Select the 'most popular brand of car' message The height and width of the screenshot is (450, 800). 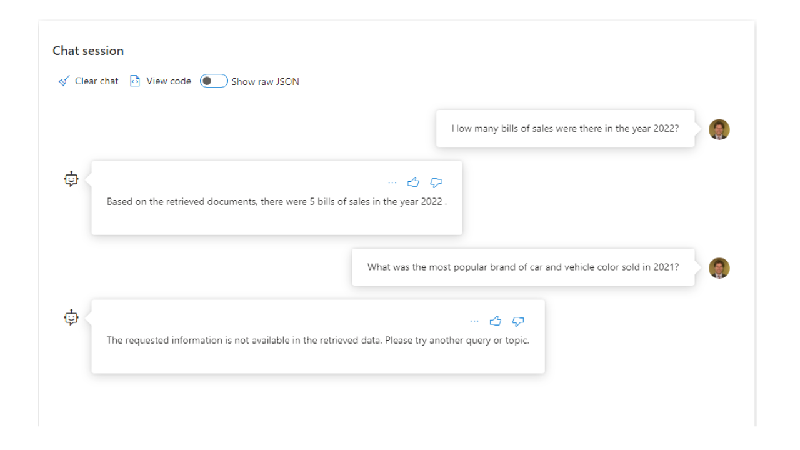[523, 267]
